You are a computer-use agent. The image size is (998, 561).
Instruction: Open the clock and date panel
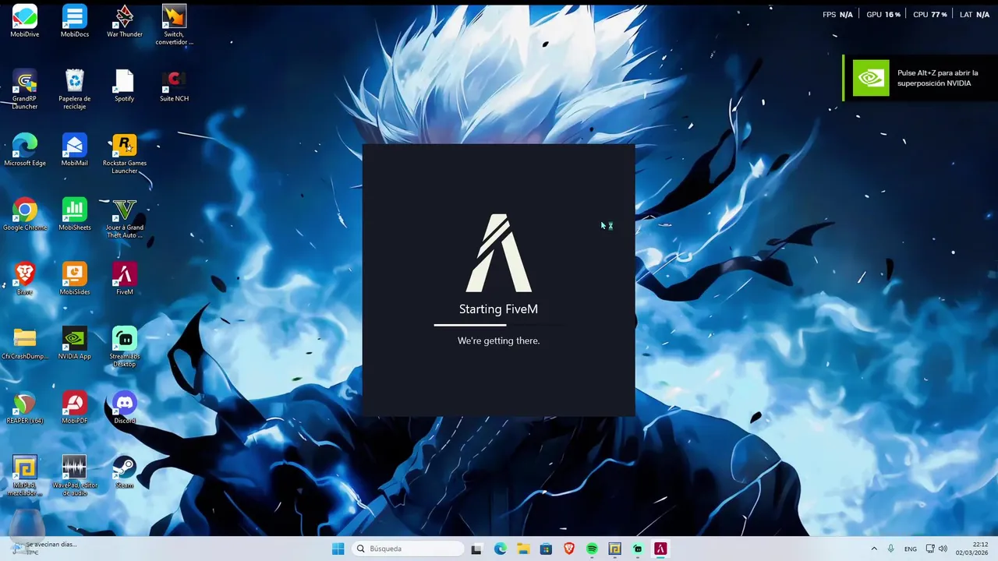point(972,549)
